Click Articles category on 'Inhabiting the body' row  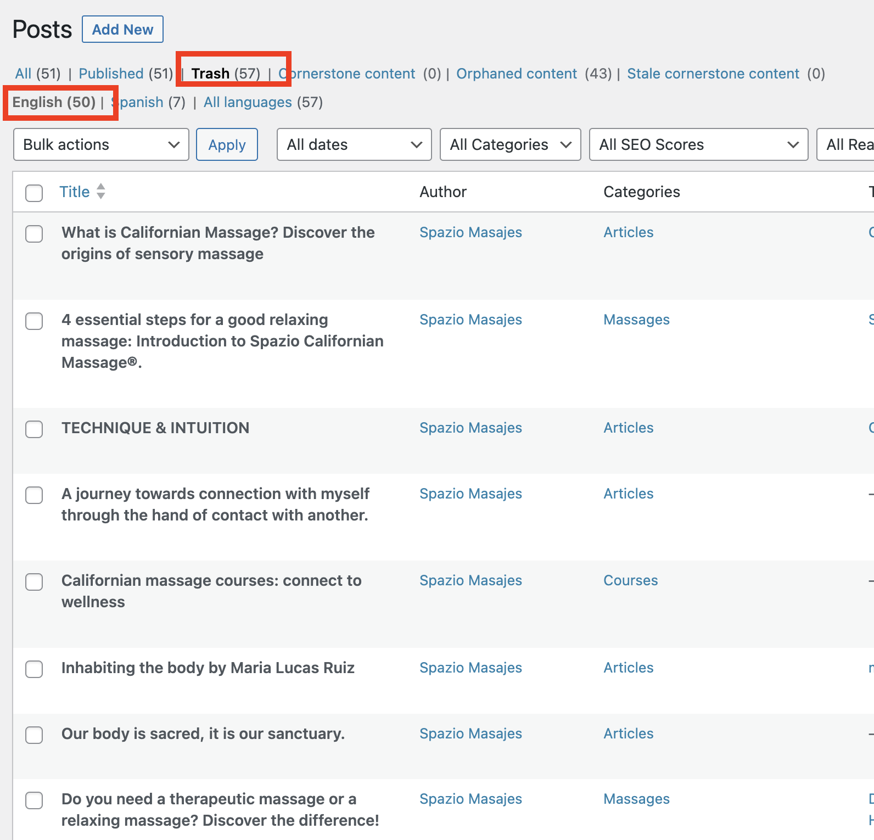(629, 668)
